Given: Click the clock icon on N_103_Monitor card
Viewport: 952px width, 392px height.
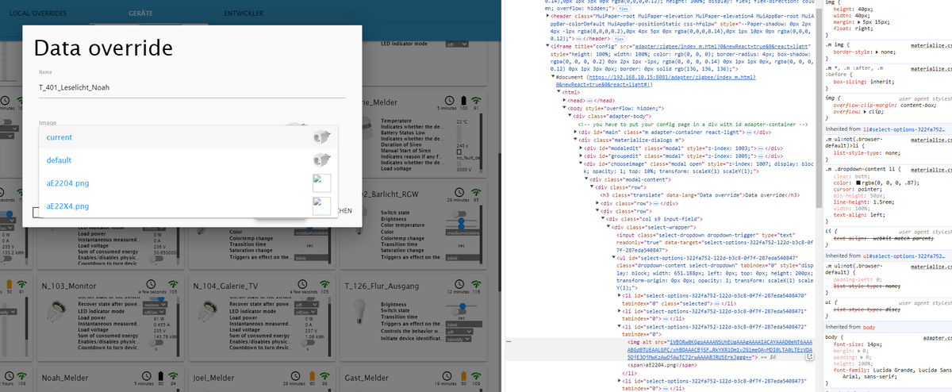Looking at the screenshot, I should 149,284.
